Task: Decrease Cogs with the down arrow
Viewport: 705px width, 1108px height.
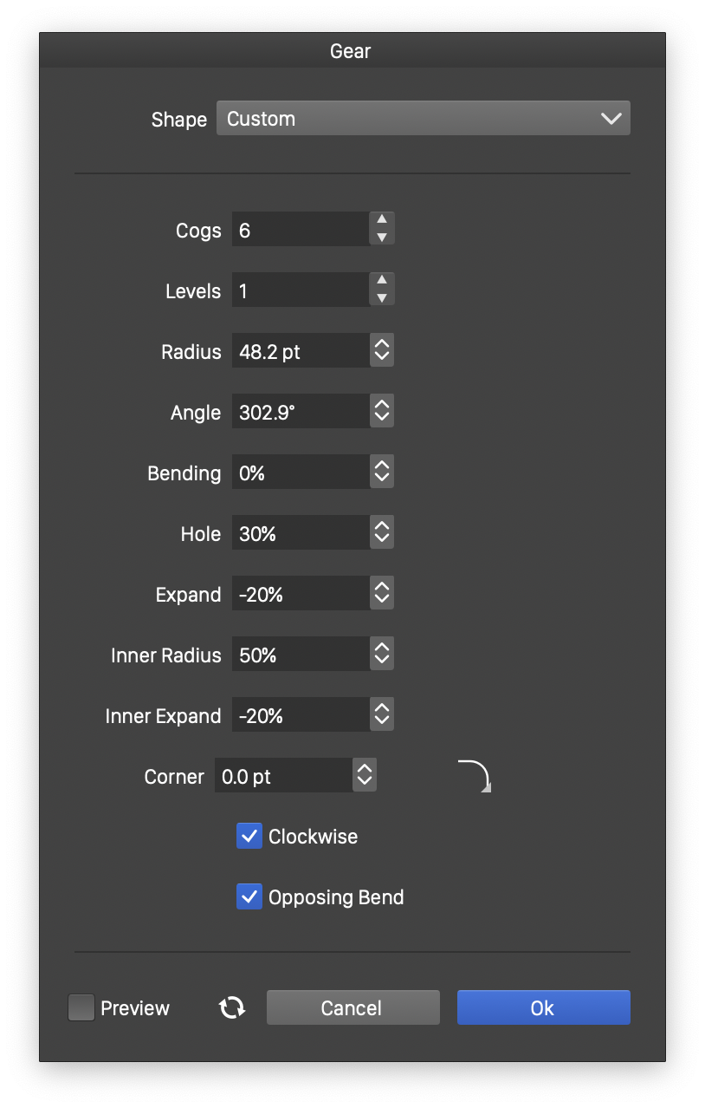Action: pyautogui.click(x=382, y=238)
